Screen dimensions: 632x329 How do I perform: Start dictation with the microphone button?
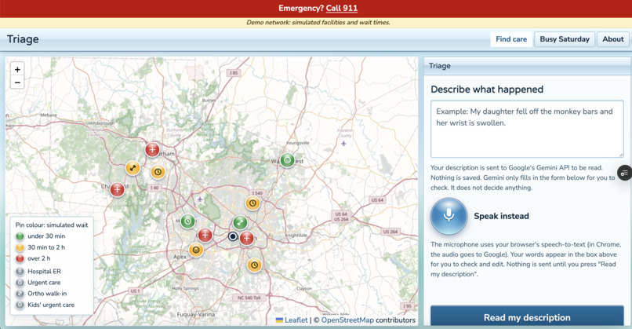pos(449,216)
